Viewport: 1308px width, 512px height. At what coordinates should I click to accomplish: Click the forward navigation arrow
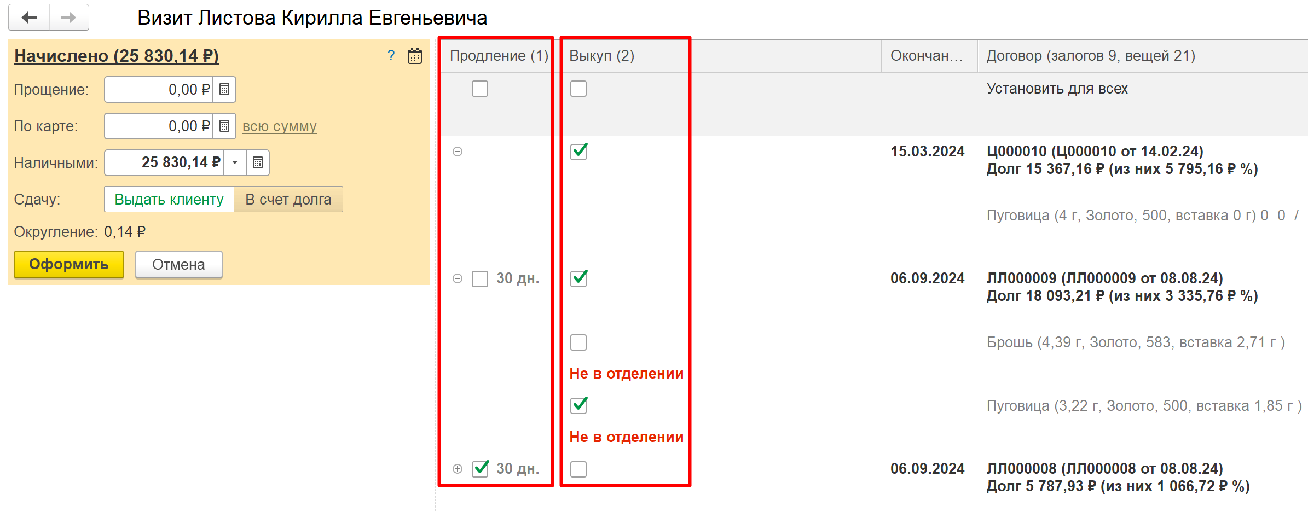pos(69,18)
